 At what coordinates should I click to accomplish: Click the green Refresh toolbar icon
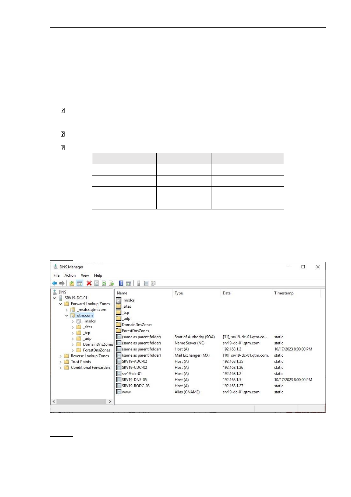click(104, 283)
